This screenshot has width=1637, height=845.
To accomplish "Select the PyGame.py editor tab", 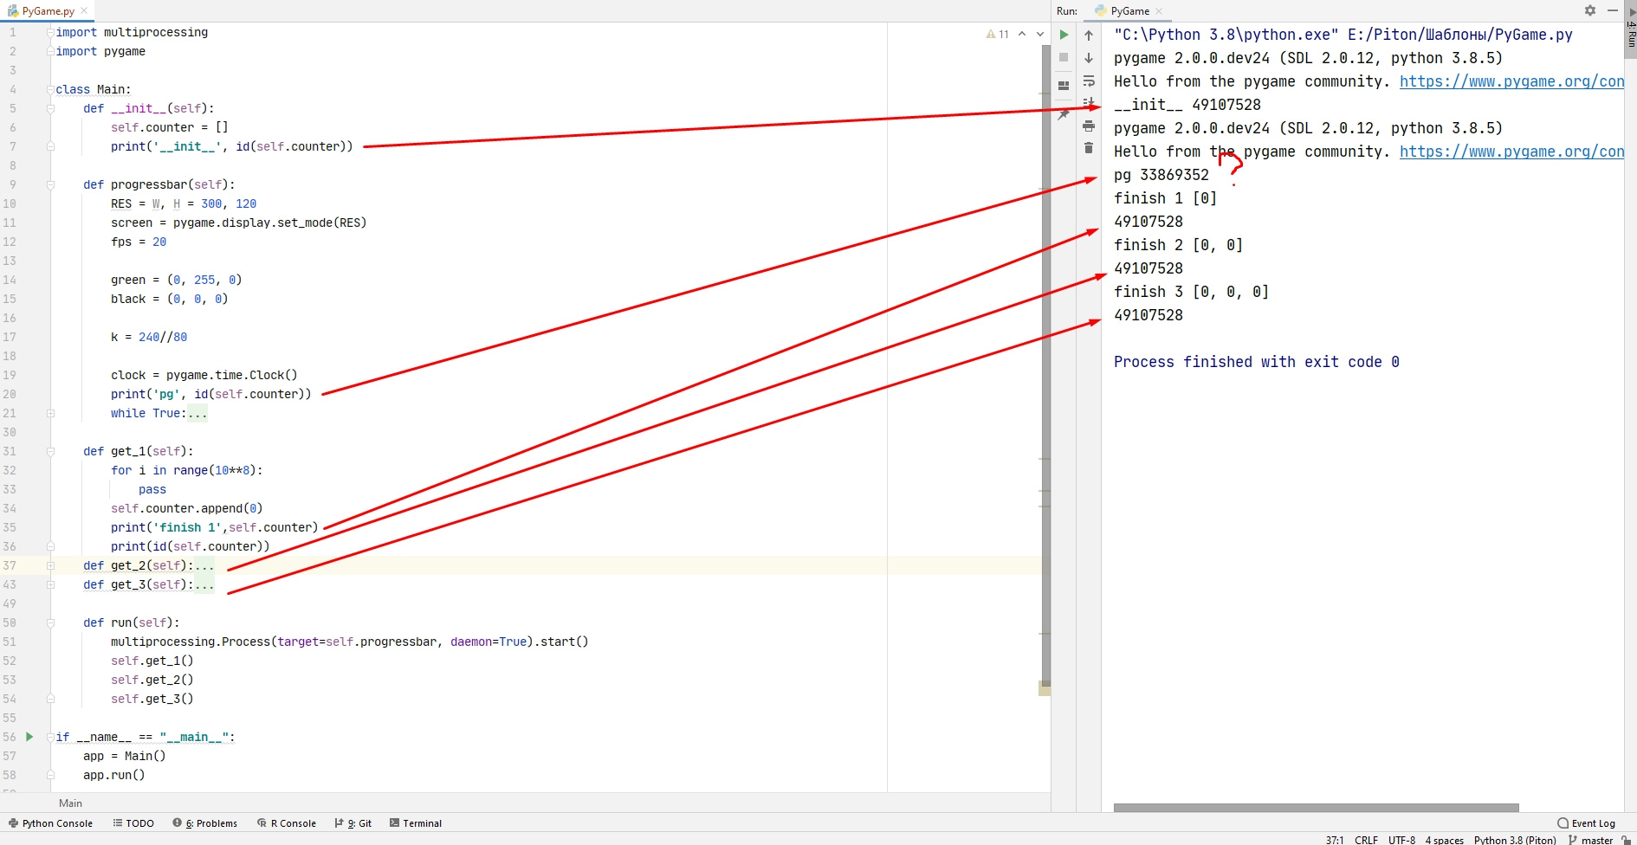I will (48, 11).
